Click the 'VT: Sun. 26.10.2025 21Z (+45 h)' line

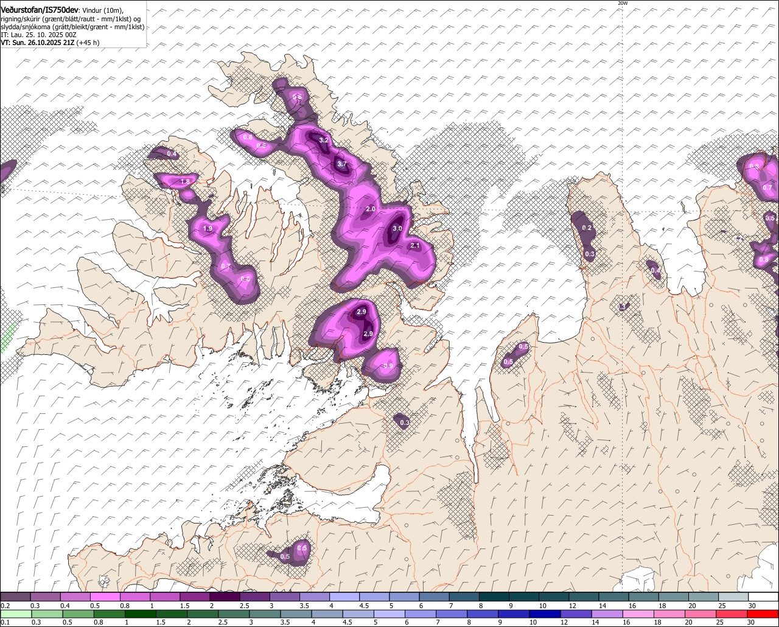coord(50,43)
